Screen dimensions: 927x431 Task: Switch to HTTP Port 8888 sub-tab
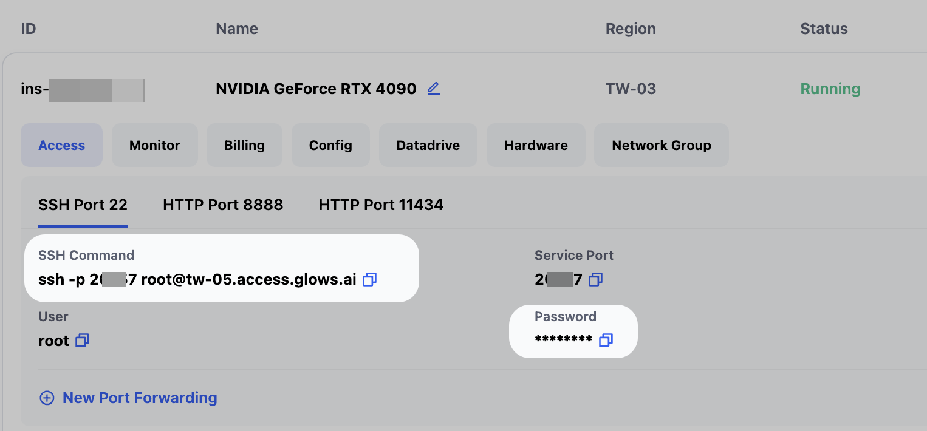pyautogui.click(x=223, y=205)
